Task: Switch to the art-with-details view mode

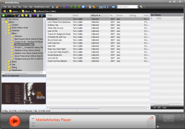Action: click(108, 7)
